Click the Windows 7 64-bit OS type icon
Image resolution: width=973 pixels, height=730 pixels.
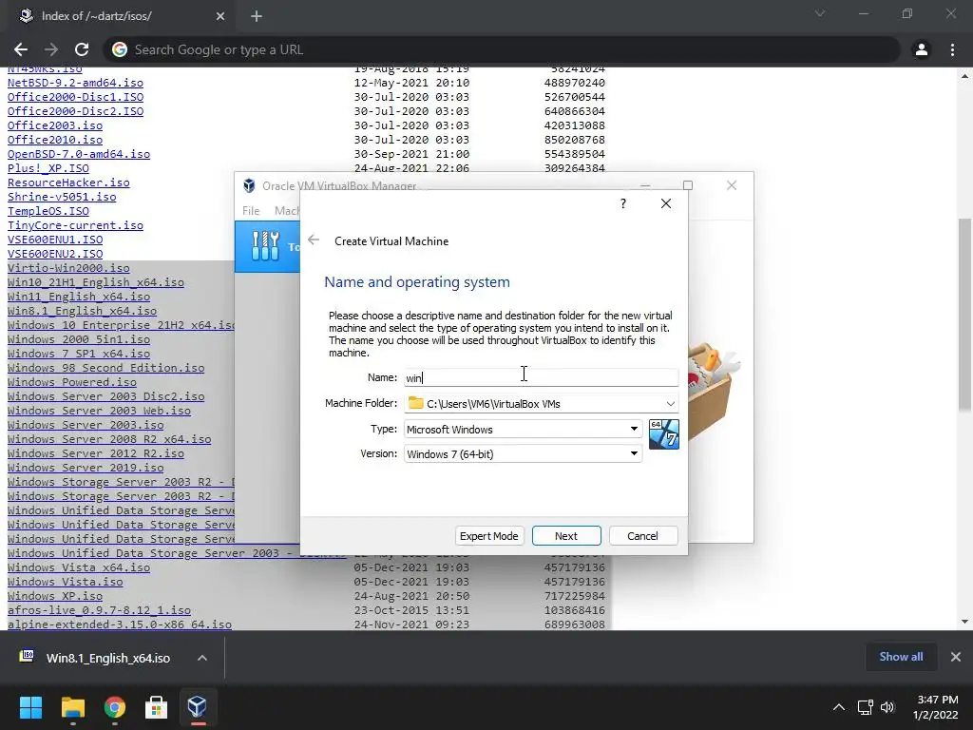click(x=663, y=433)
